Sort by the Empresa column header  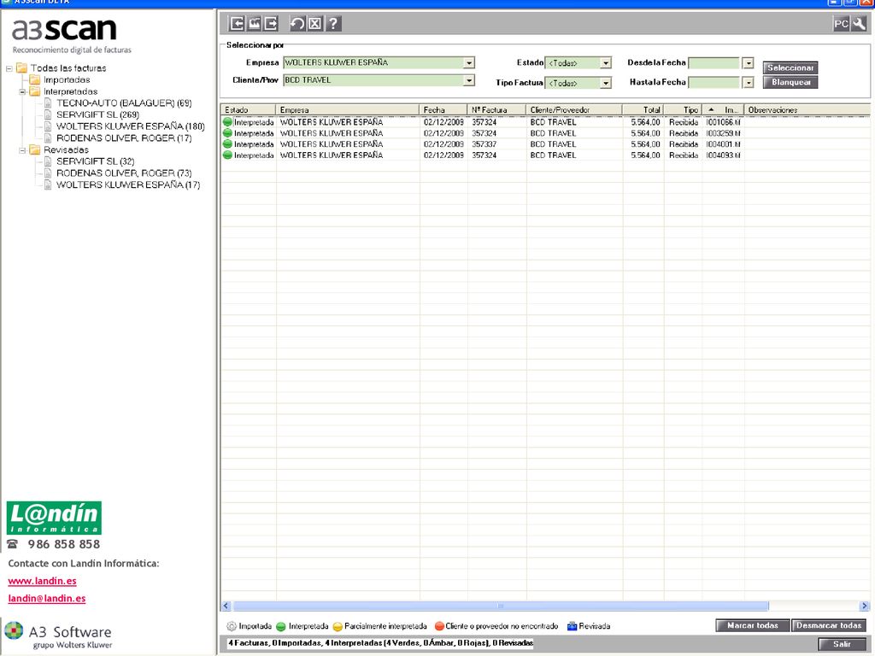(x=348, y=110)
